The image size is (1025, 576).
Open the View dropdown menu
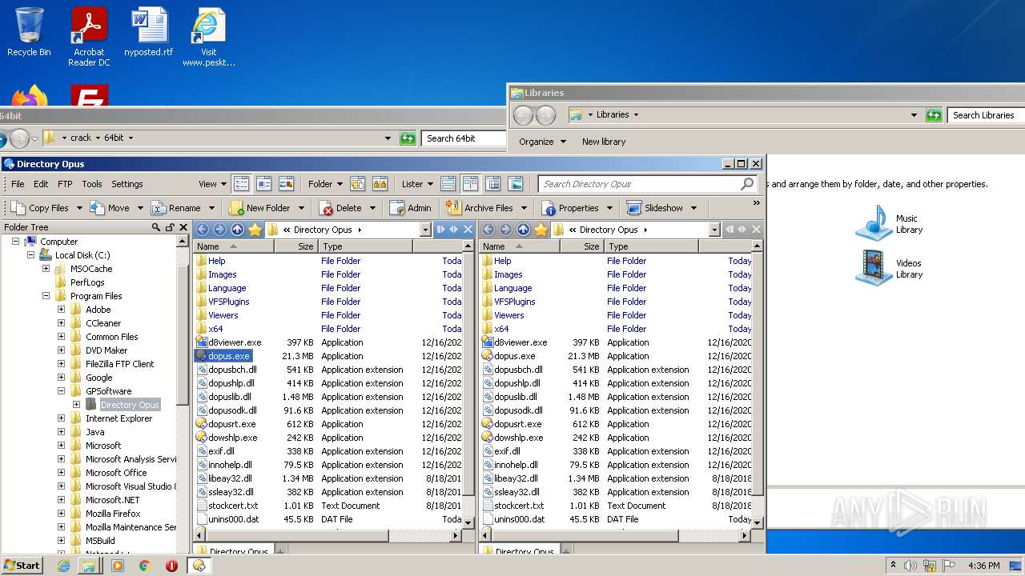point(212,184)
